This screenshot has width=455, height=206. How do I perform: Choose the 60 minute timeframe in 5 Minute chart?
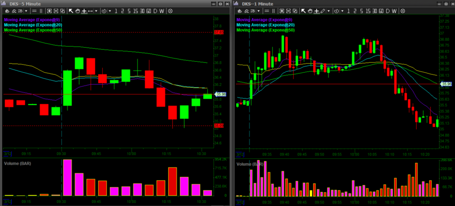point(148,10)
